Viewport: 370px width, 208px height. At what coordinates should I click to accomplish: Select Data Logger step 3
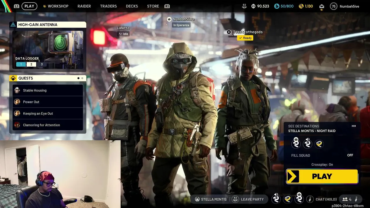[42, 64]
